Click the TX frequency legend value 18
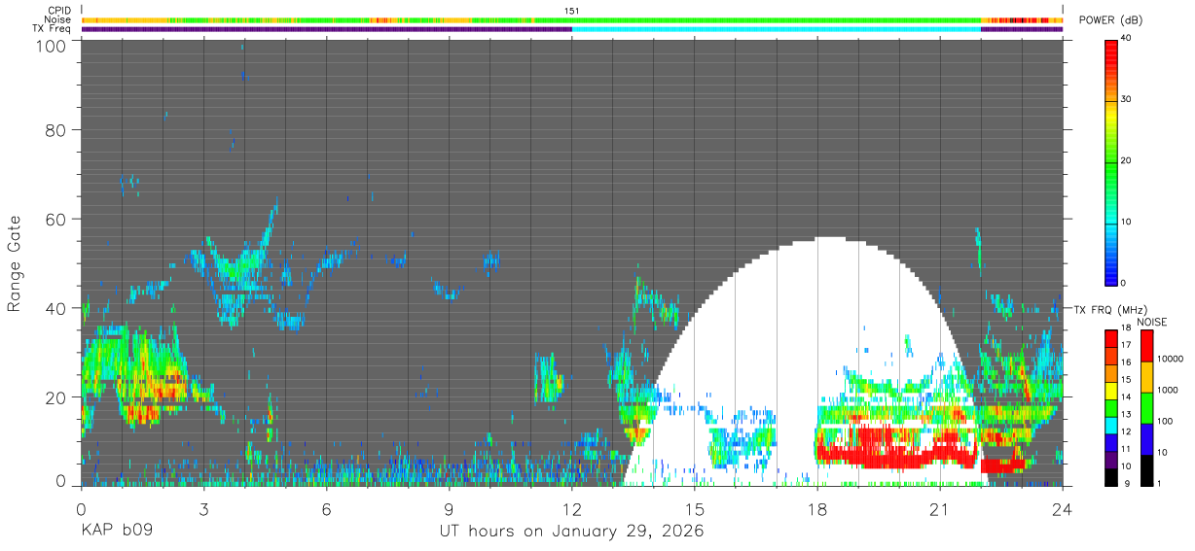Image resolution: width=1195 pixels, height=551 pixels. coord(1127,330)
